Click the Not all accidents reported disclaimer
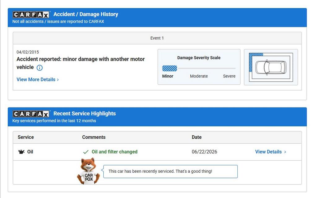Viewport: 317px width, 198px height. [x=58, y=21]
